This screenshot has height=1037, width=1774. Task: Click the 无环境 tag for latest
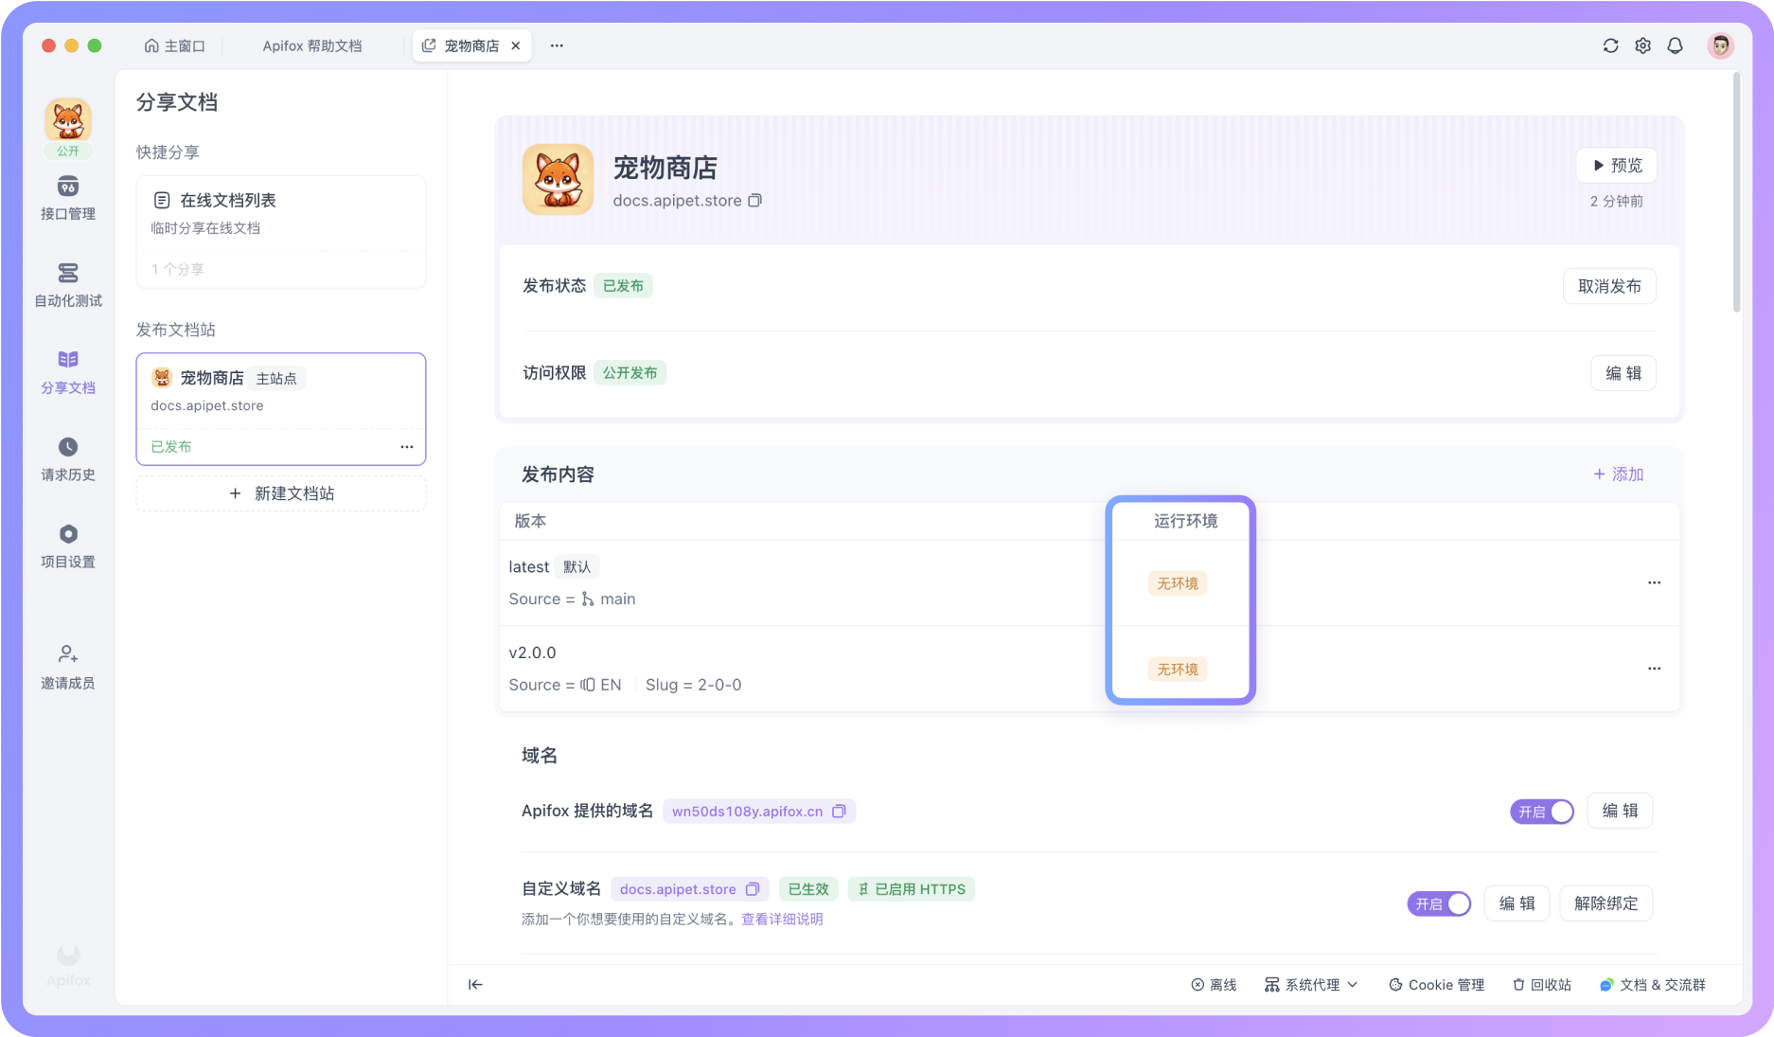pyautogui.click(x=1178, y=583)
